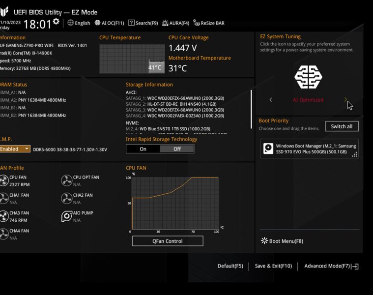Click the 746 RPM CHA3 FAN reading
This screenshot has height=295, width=373.
(18, 220)
